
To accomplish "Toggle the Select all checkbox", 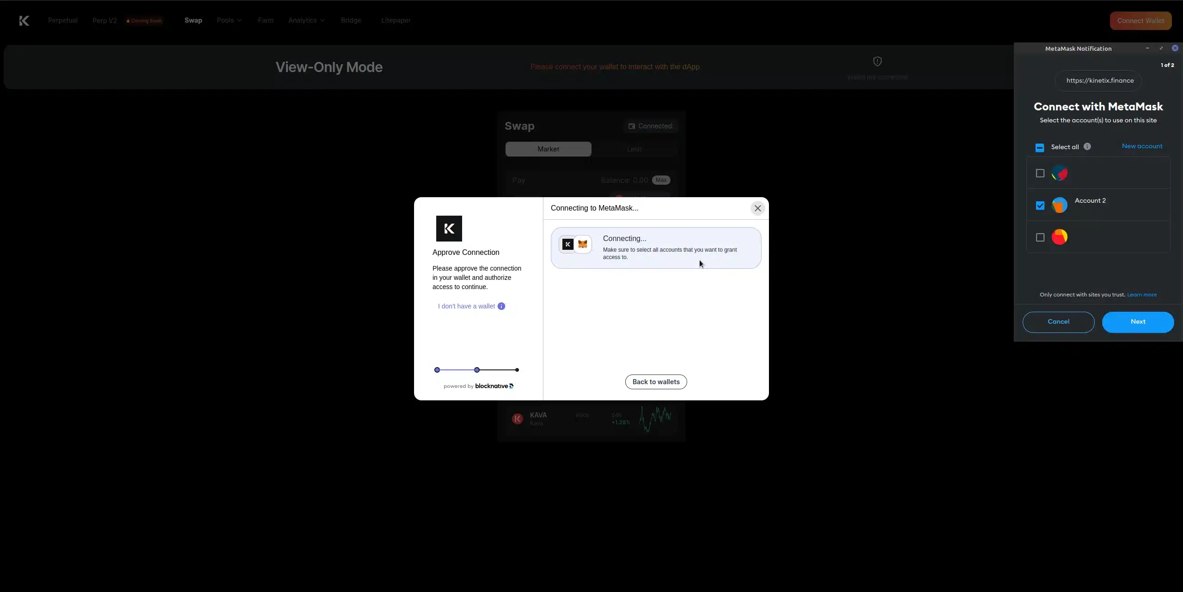I will (1040, 148).
